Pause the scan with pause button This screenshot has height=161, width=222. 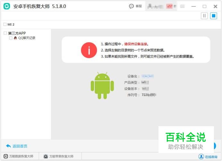click(204, 16)
